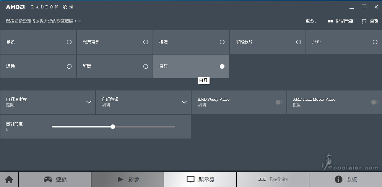Select the 鮮豔 profile radio
382x187 pixels.
(146, 66)
